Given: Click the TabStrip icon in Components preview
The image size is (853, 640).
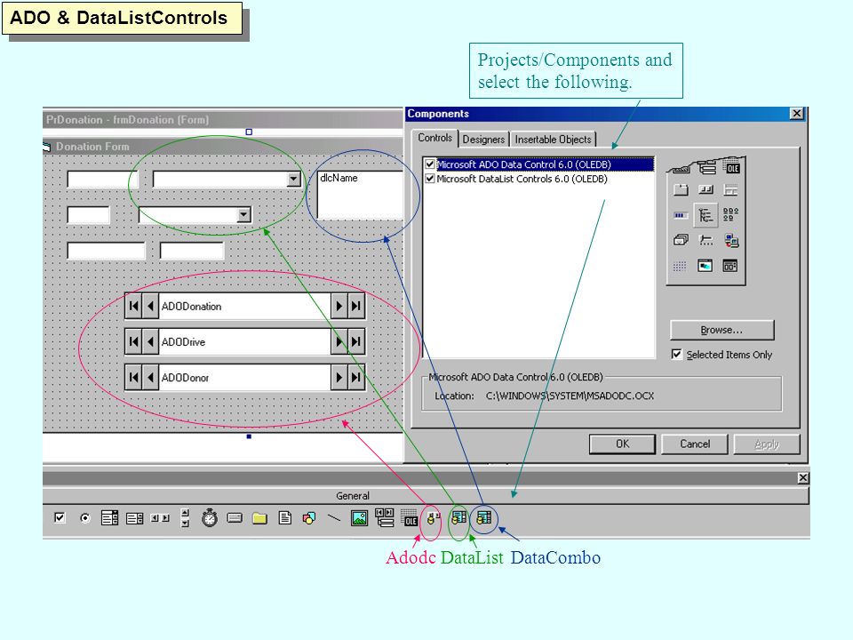Looking at the screenshot, I should click(681, 190).
